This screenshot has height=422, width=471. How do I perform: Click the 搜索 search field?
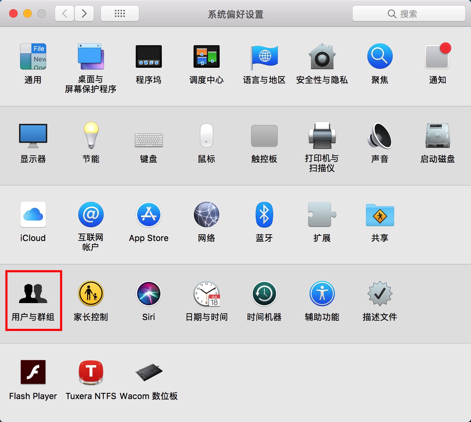[x=409, y=14]
